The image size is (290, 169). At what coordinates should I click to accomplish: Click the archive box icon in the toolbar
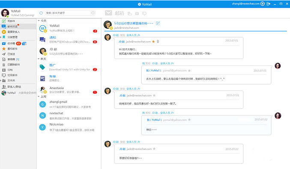(137, 14)
